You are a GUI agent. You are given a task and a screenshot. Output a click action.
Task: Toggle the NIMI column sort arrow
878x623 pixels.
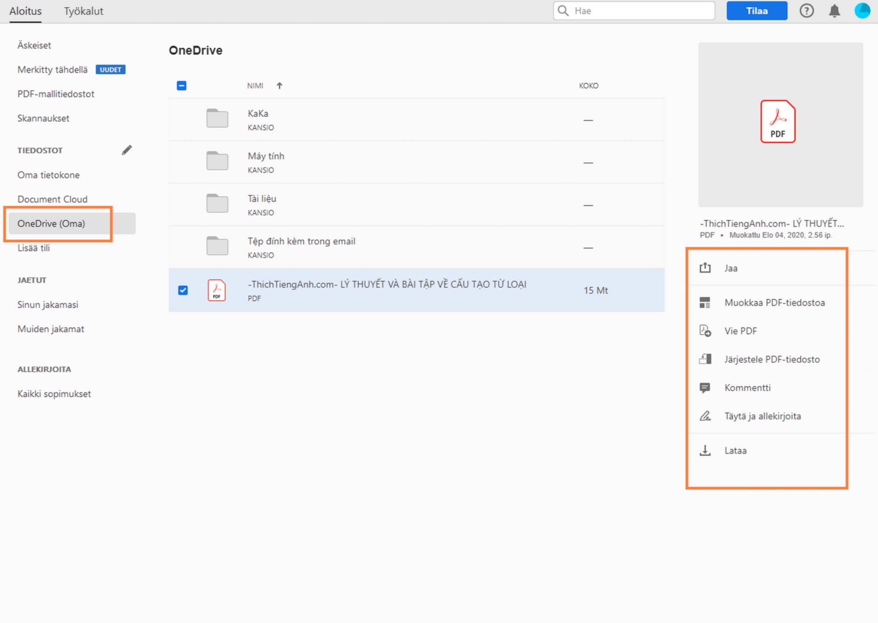pyautogui.click(x=279, y=85)
